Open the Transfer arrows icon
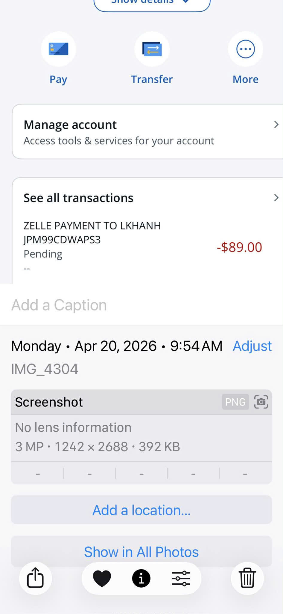283x614 pixels. 152,49
